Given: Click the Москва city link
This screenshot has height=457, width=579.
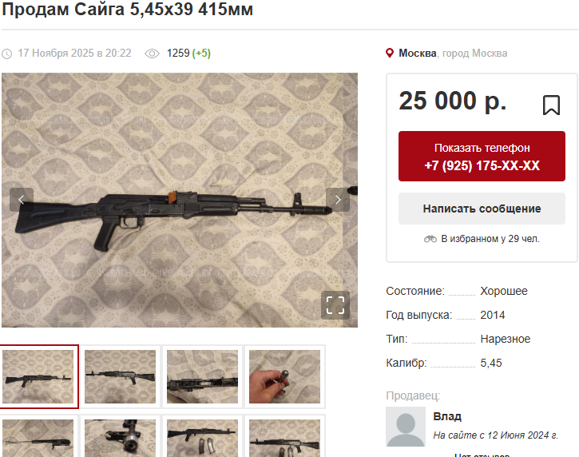Looking at the screenshot, I should (417, 54).
